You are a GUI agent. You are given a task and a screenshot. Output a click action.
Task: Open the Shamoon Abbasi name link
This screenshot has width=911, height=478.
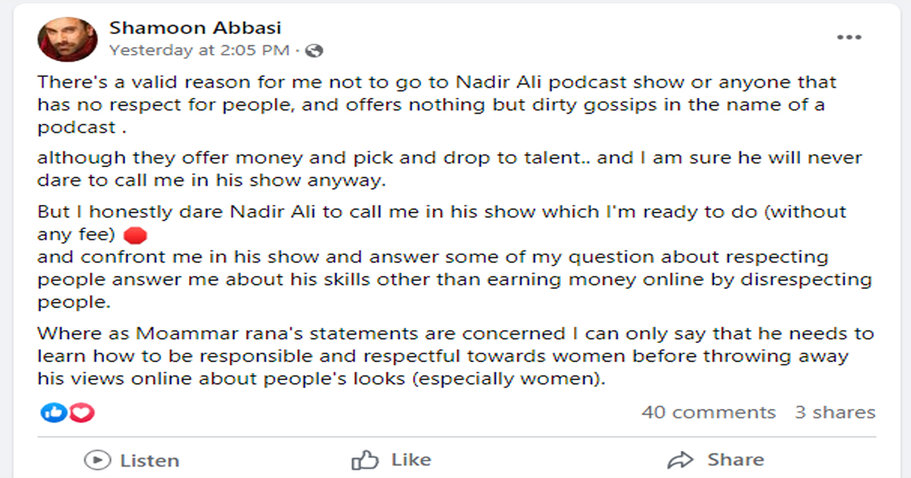click(195, 28)
